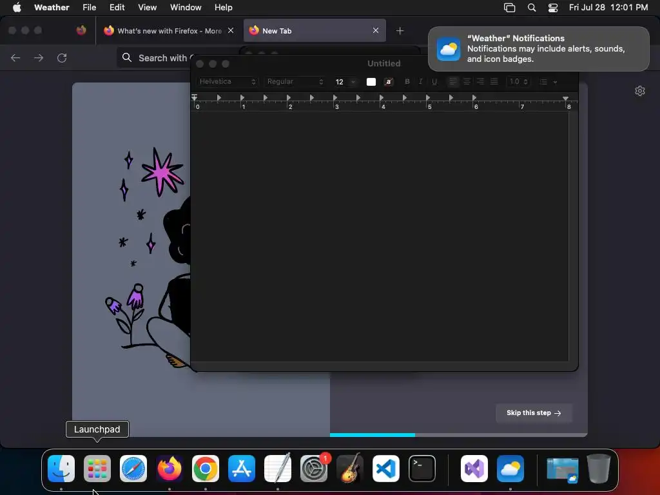Open System Settings with badge in dock
This screenshot has width=660, height=495.
click(314, 469)
